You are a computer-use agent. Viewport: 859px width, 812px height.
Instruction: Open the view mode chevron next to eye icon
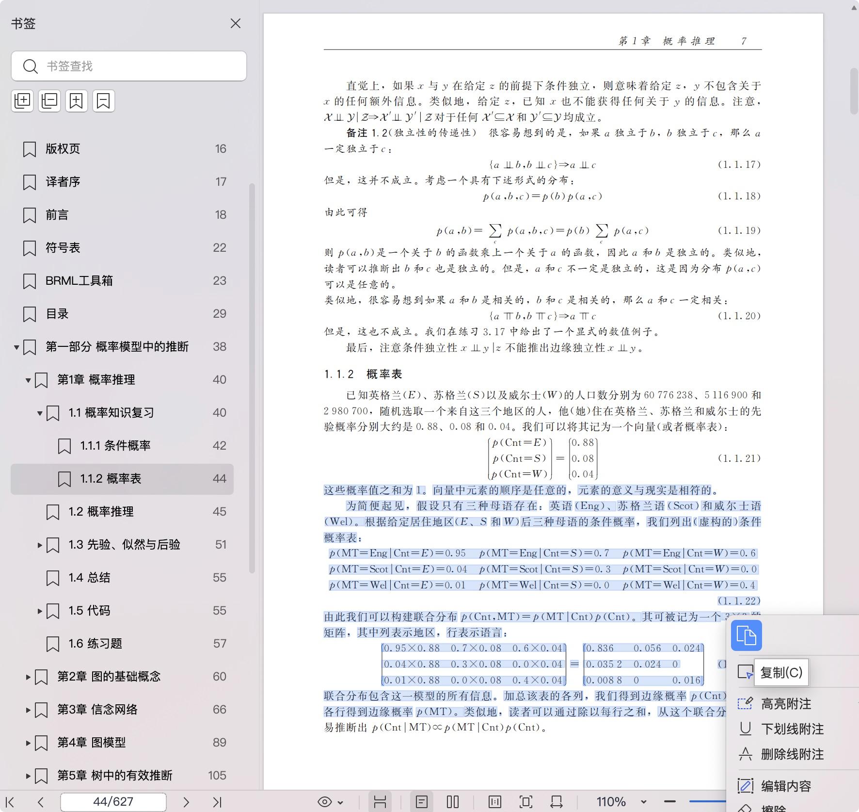coord(339,801)
